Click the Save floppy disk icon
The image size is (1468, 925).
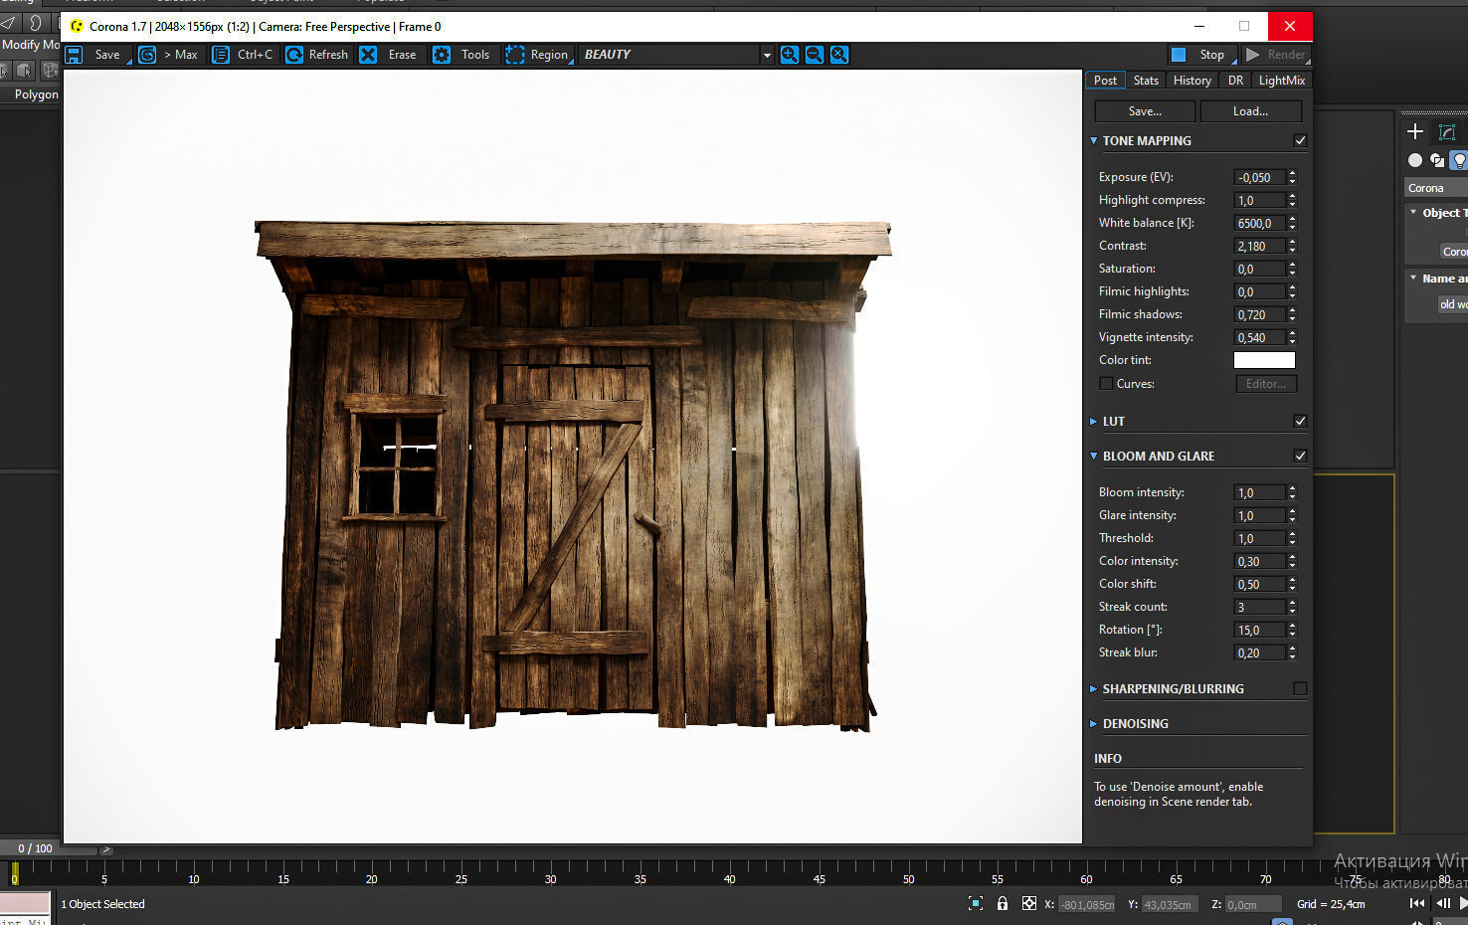tap(74, 55)
